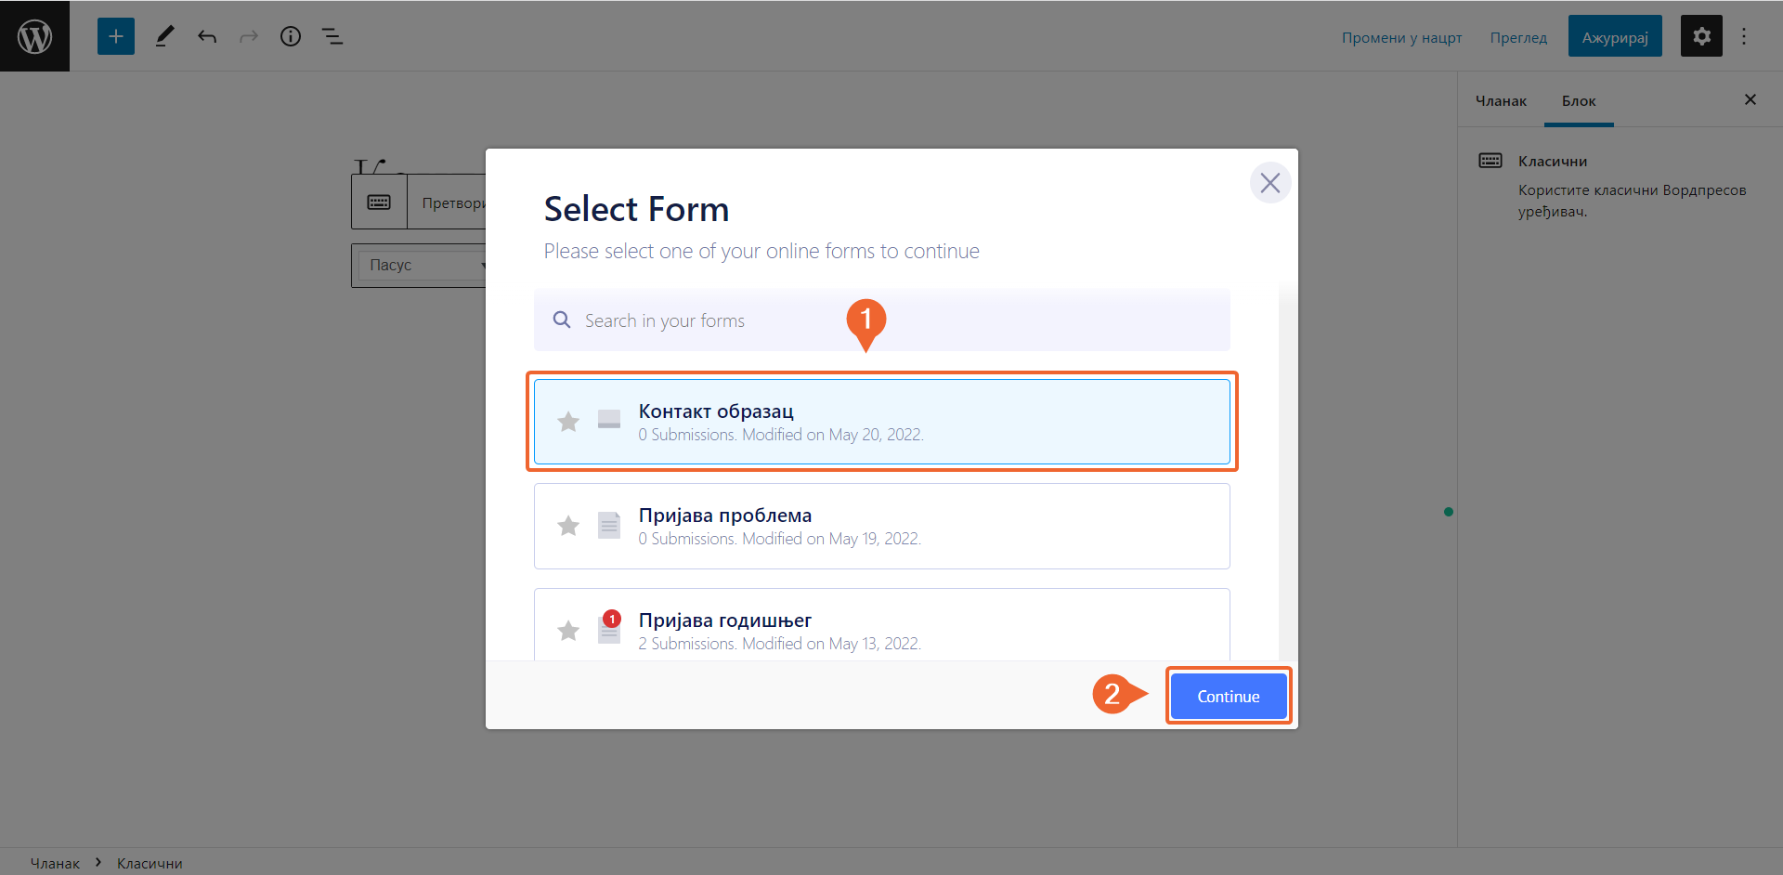The height and width of the screenshot is (875, 1783).
Task: Switch to the Блок sidebar tab
Action: click(1579, 101)
